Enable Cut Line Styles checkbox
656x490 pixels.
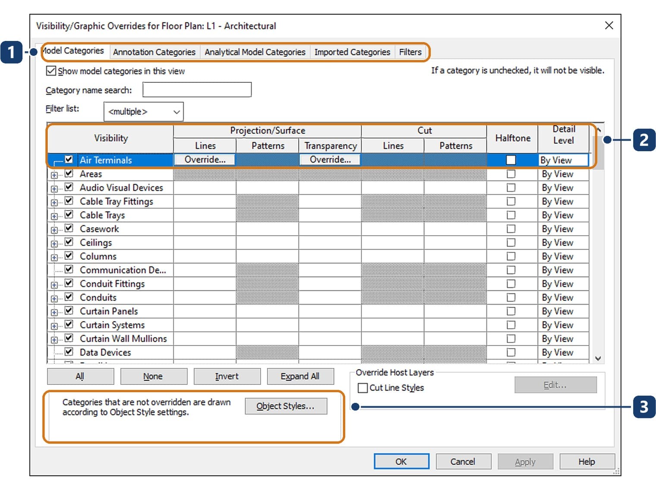pos(363,388)
